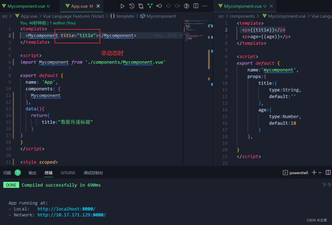This screenshot has height=225, width=332.
Task: Open http://10.17.171.129:8080/ network link
Action: [72, 215]
